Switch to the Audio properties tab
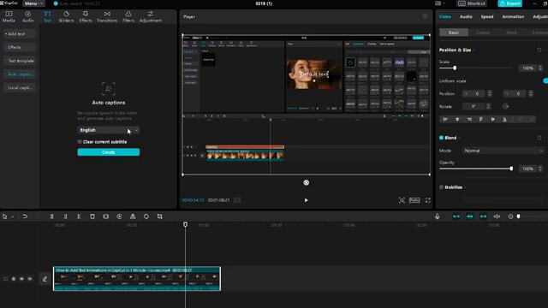Image resolution: width=548 pixels, height=308 pixels. 466,16
